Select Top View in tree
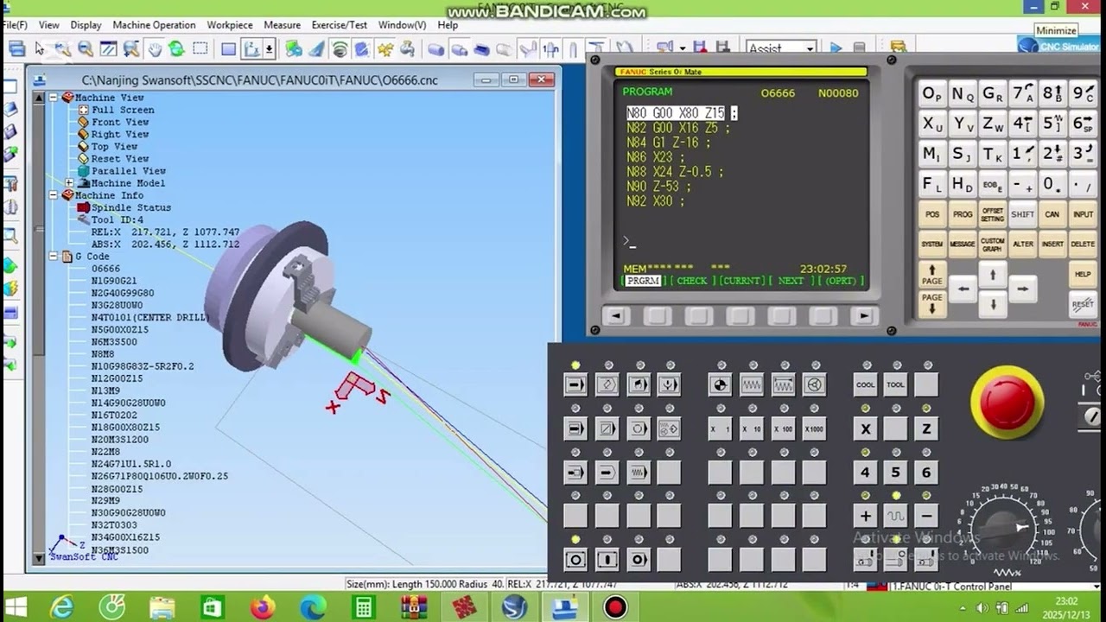Viewport: 1106px width, 622px height. pyautogui.click(x=114, y=147)
